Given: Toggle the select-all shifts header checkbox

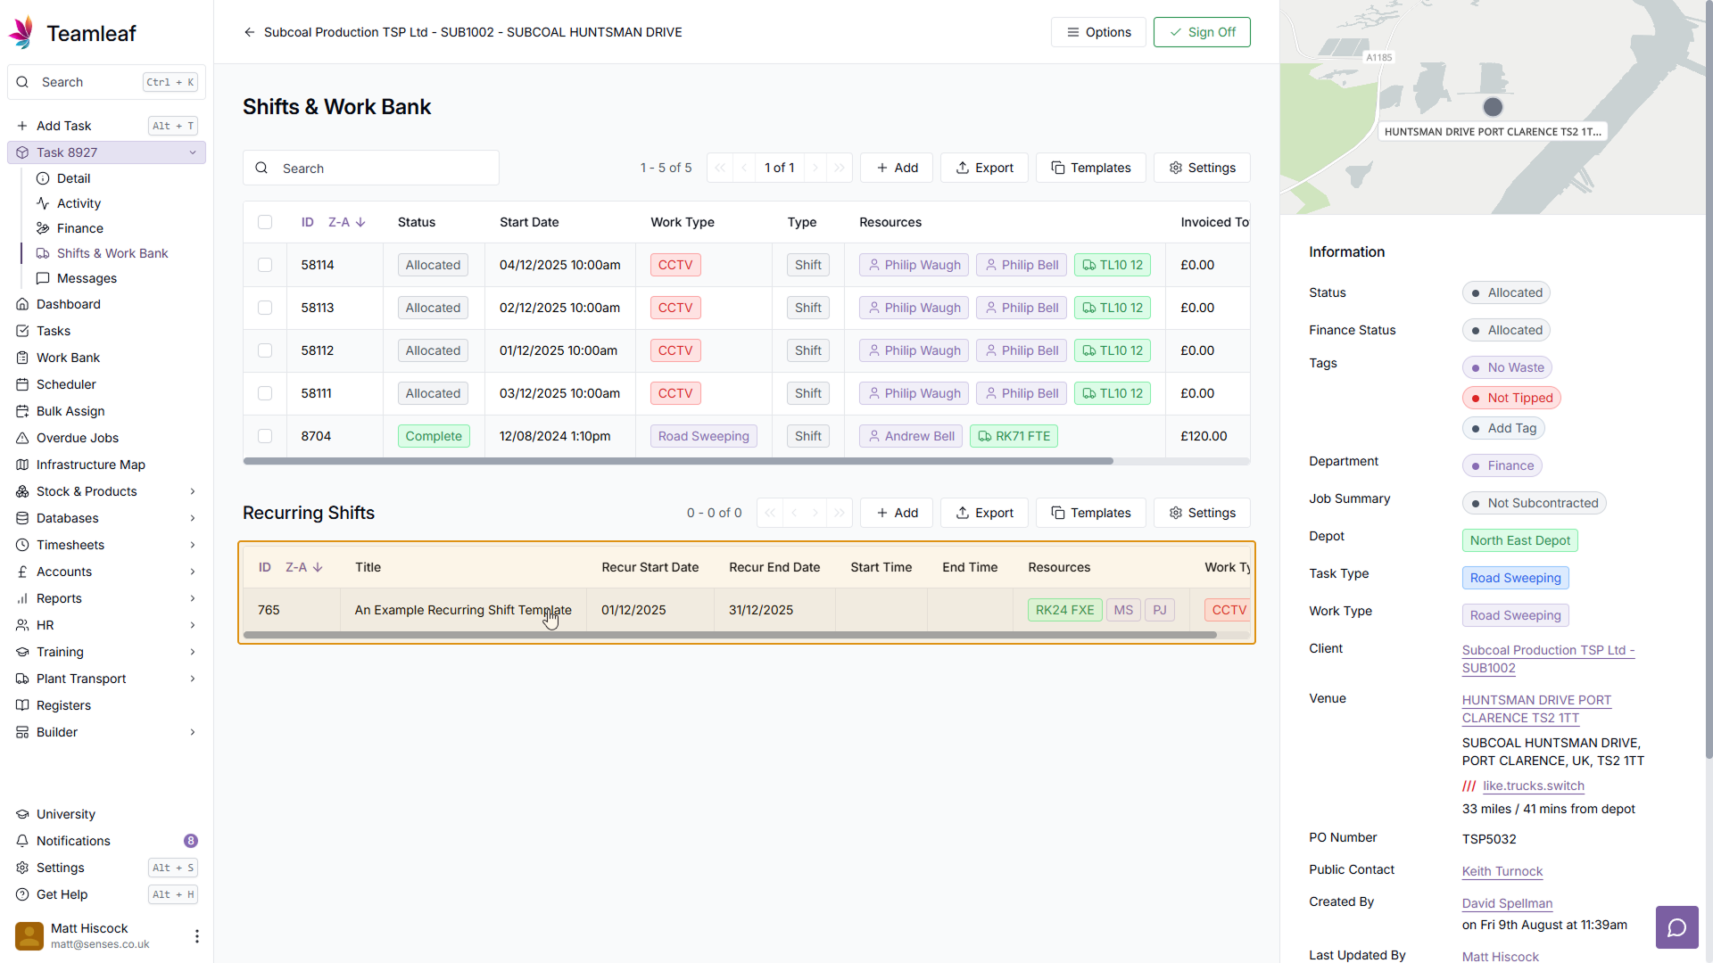Looking at the screenshot, I should point(265,222).
